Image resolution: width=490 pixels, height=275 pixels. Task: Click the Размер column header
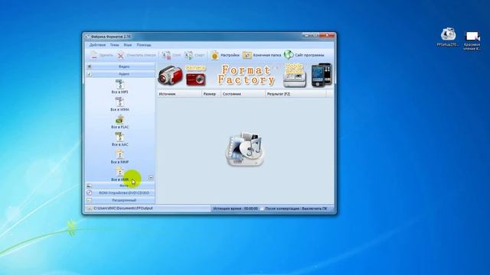(x=211, y=94)
